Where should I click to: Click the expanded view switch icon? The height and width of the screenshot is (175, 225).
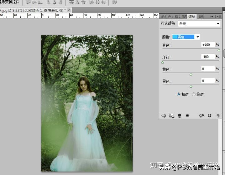click(x=171, y=116)
